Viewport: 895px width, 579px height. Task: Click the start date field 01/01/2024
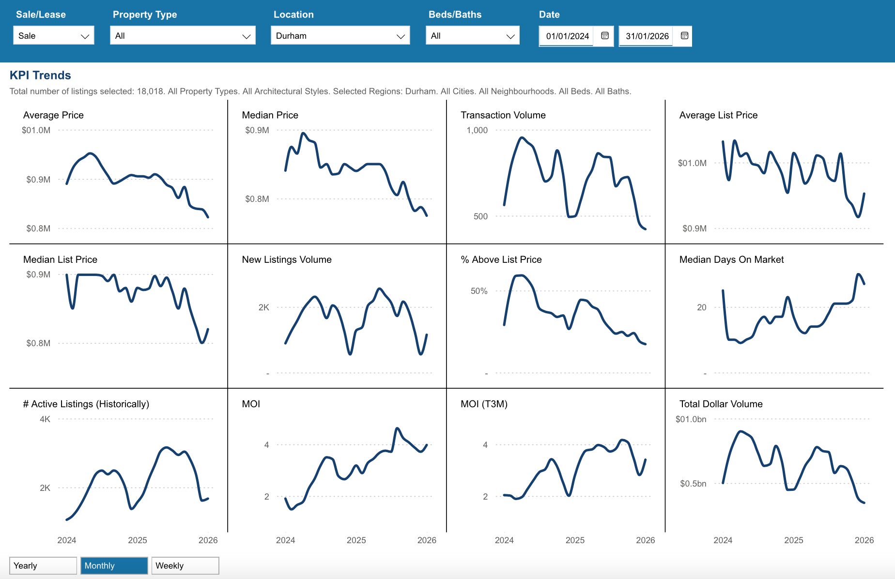(x=567, y=36)
